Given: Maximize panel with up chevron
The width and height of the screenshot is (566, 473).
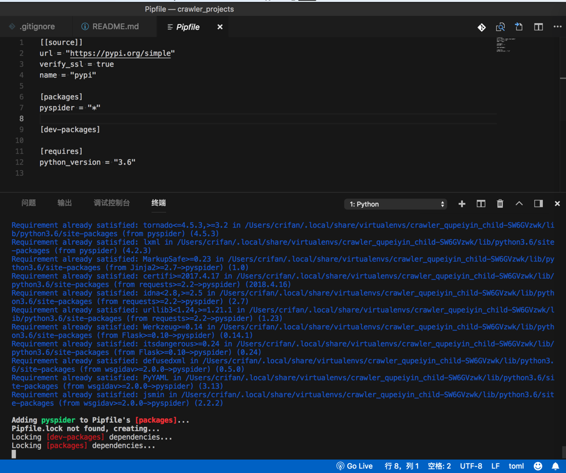Looking at the screenshot, I should coord(519,203).
